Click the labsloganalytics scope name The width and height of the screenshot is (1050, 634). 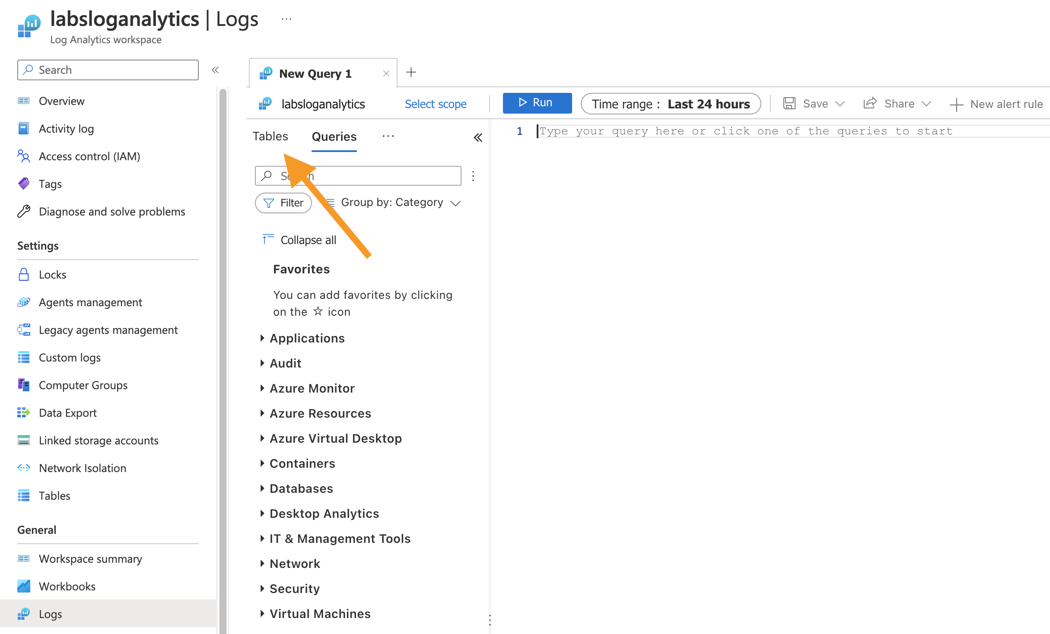click(x=323, y=104)
